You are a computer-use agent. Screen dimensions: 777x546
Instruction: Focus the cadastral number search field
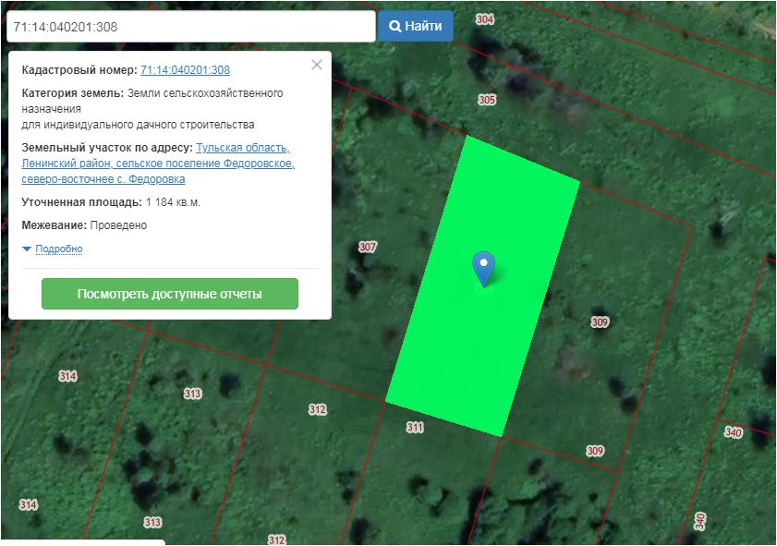[190, 26]
